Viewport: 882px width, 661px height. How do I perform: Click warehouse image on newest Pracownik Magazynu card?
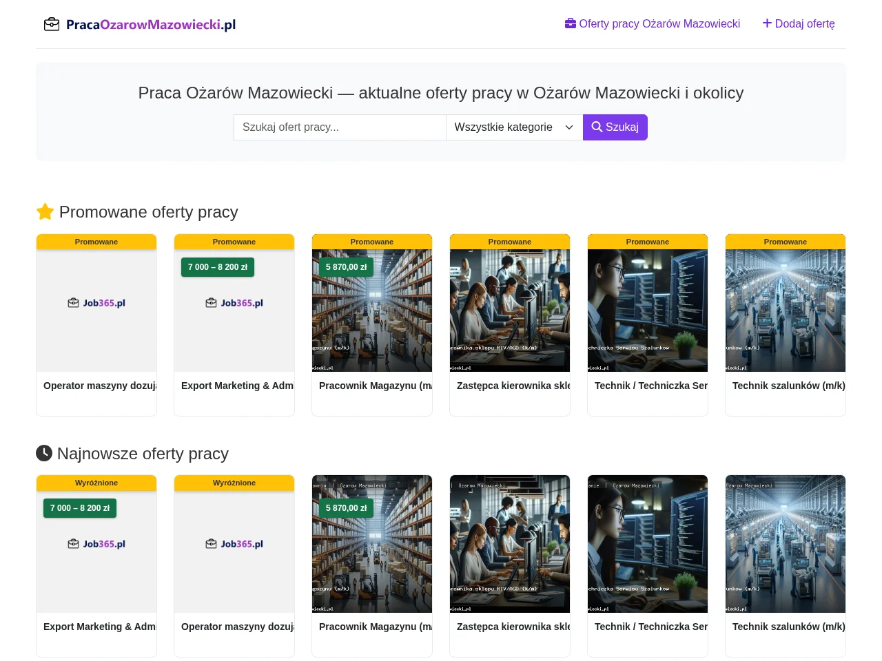(372, 544)
